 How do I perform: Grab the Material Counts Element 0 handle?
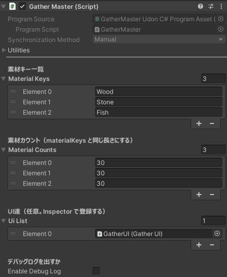click(13, 162)
